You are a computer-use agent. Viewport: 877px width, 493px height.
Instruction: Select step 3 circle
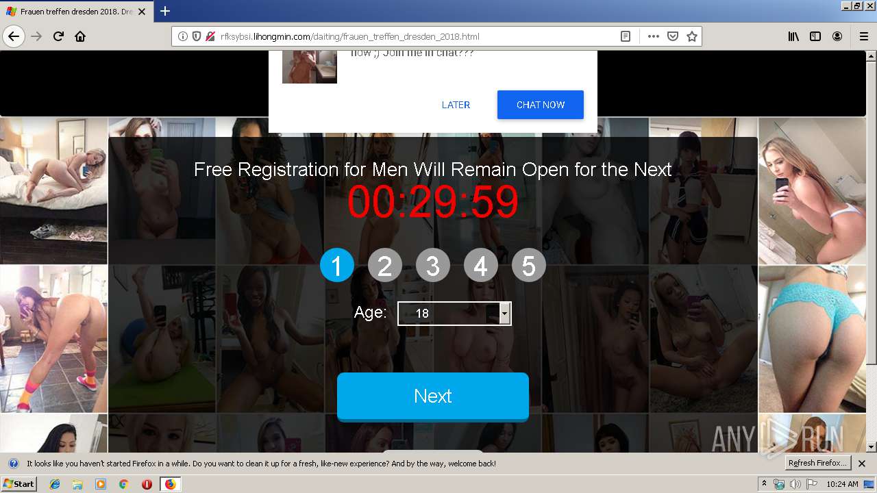(x=433, y=265)
